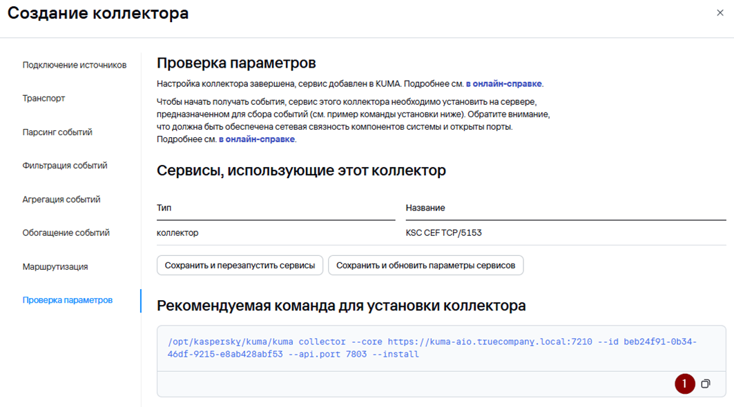Open first в онлайн-справке link
This screenshot has width=734, height=407.
(x=503, y=83)
